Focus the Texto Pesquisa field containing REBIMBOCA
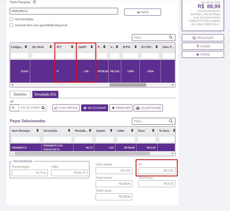 pyautogui.click(x=64, y=11)
